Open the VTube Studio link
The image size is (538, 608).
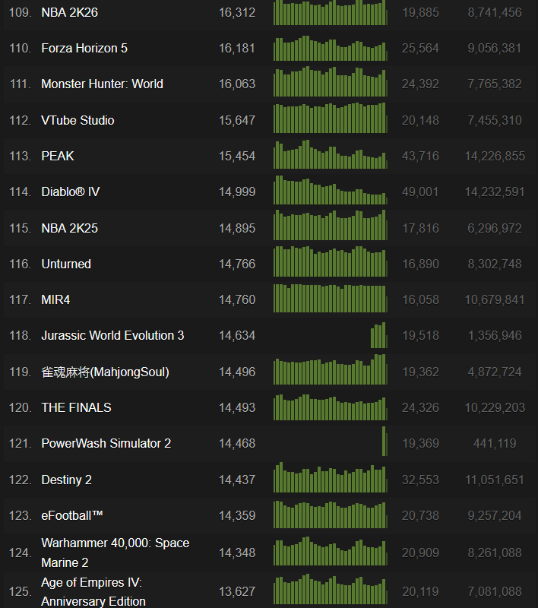(x=78, y=120)
